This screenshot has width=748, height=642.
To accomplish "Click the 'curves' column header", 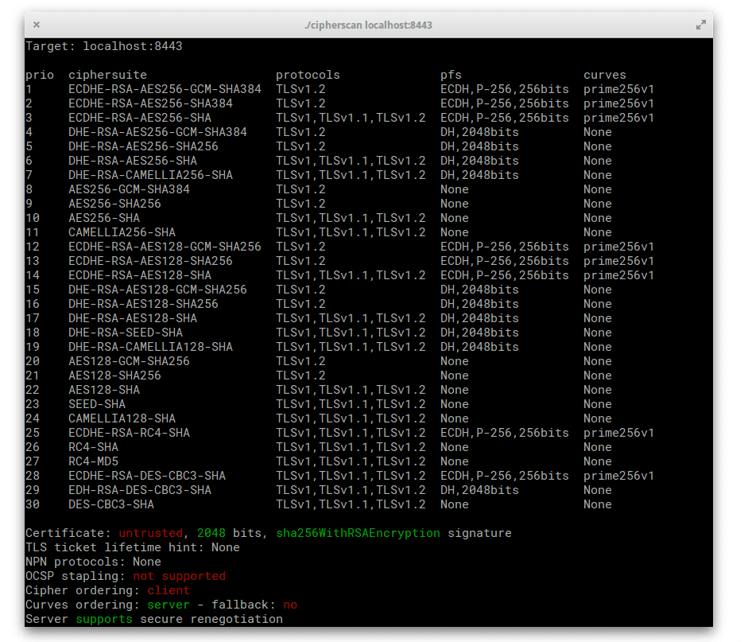I will coord(605,75).
